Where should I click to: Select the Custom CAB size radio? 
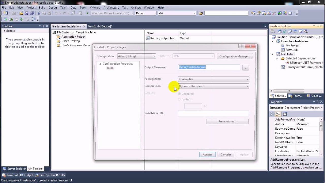(x=179, y=99)
